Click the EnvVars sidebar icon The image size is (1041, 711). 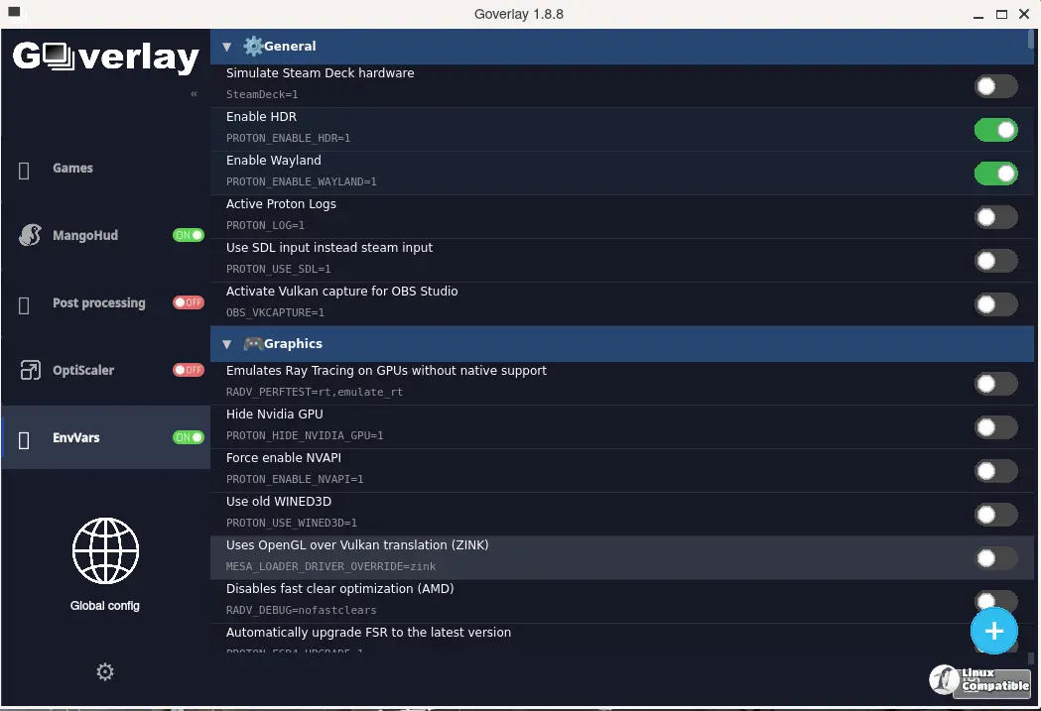click(24, 440)
